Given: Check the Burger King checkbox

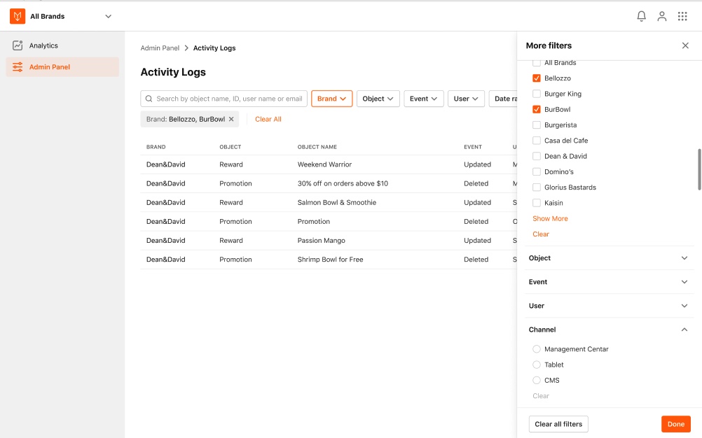Looking at the screenshot, I should point(537,94).
